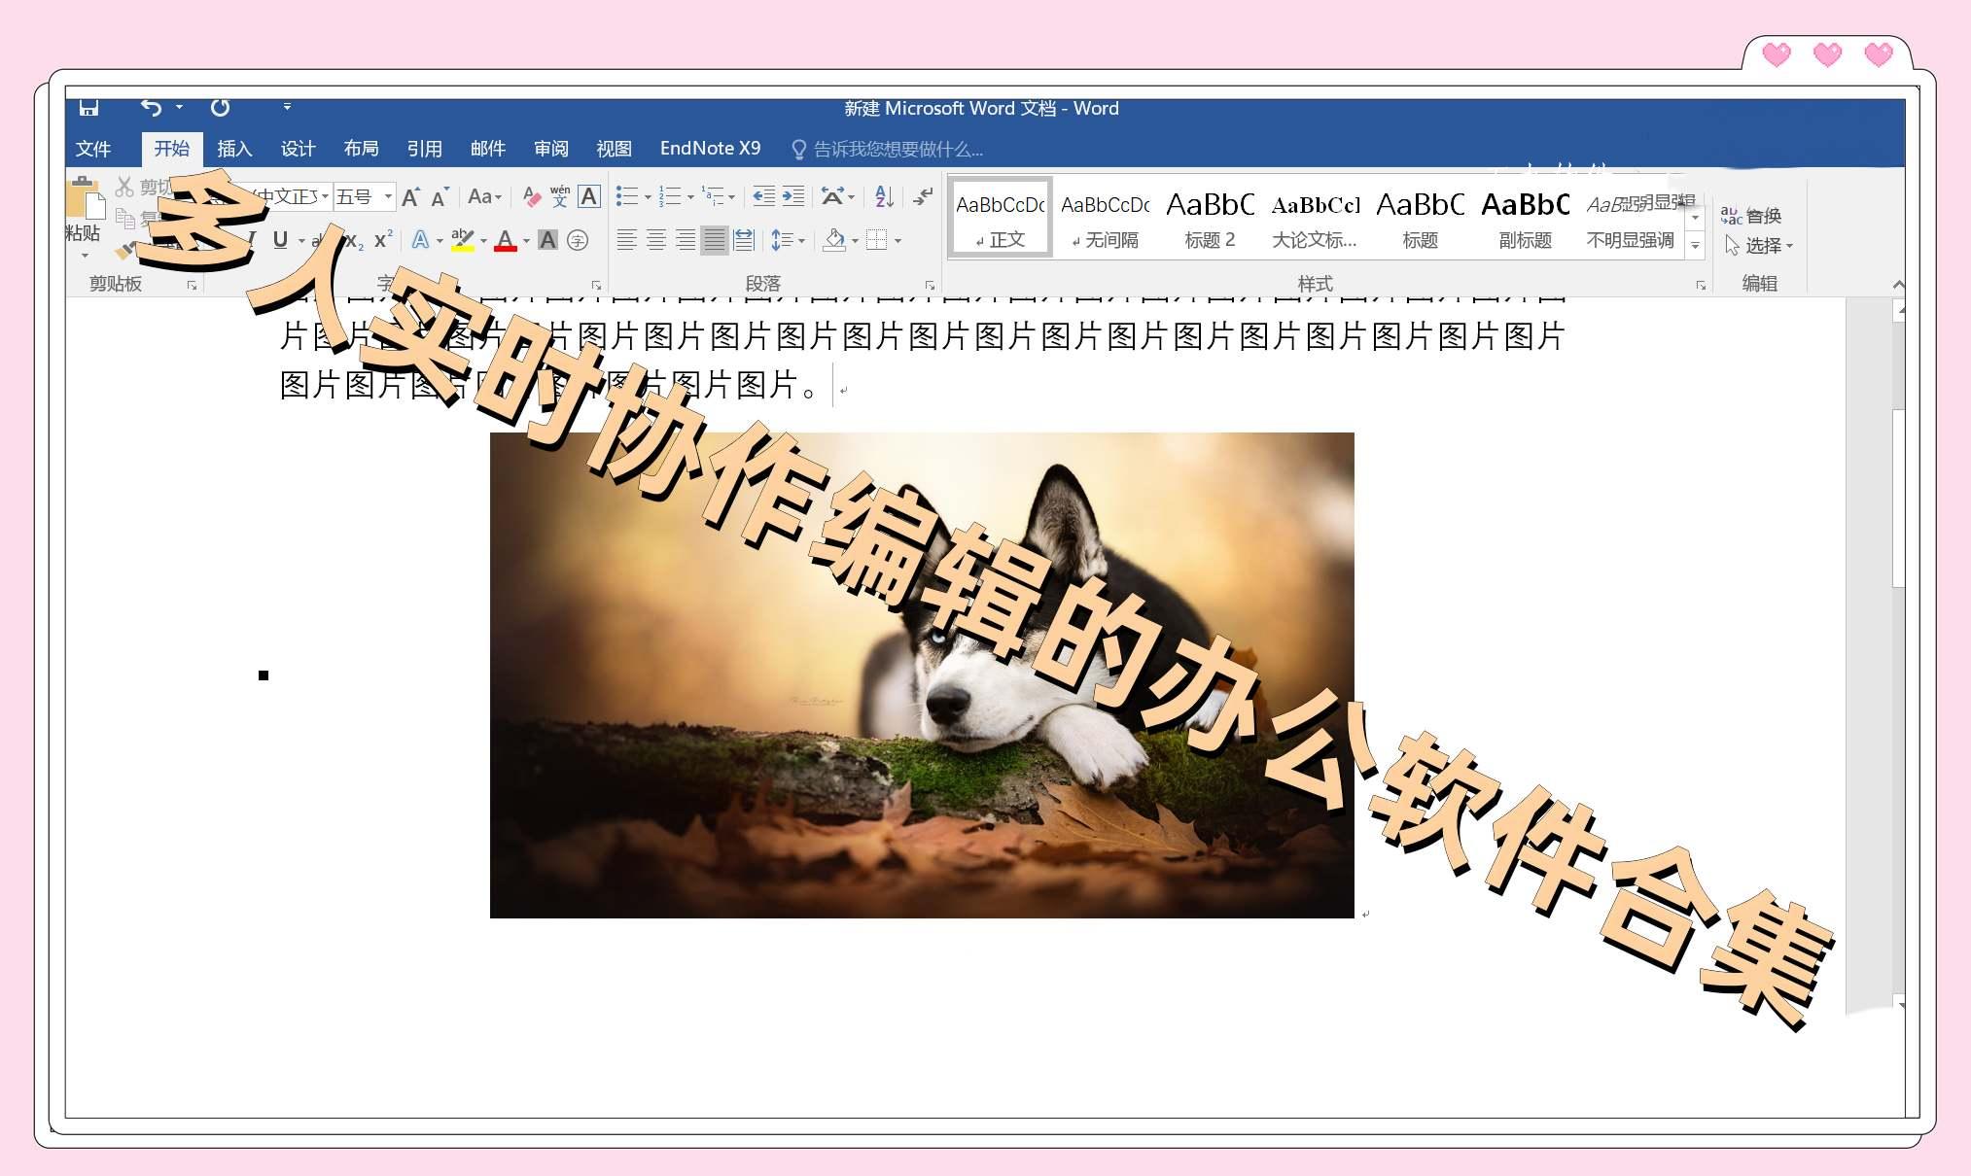The image size is (1971, 1176).
Task: Click the clear all formatting icon
Action: [529, 196]
